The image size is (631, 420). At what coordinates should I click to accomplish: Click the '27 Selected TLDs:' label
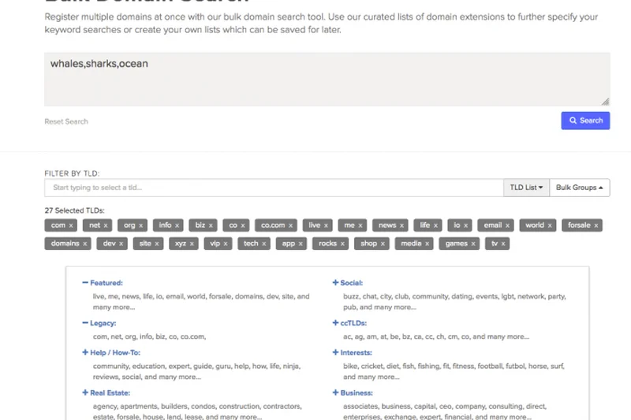tap(74, 210)
